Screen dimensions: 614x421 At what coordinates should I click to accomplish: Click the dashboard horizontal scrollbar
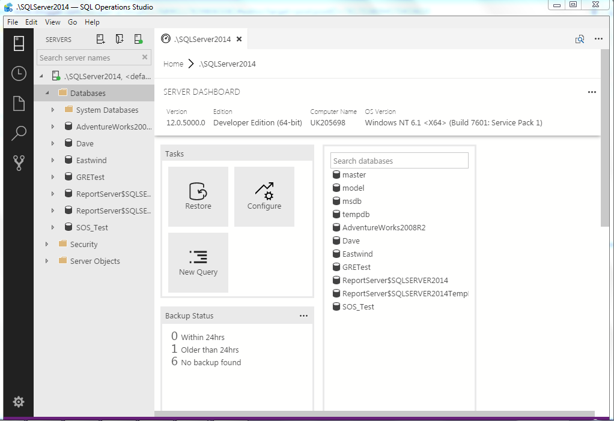click(374, 414)
